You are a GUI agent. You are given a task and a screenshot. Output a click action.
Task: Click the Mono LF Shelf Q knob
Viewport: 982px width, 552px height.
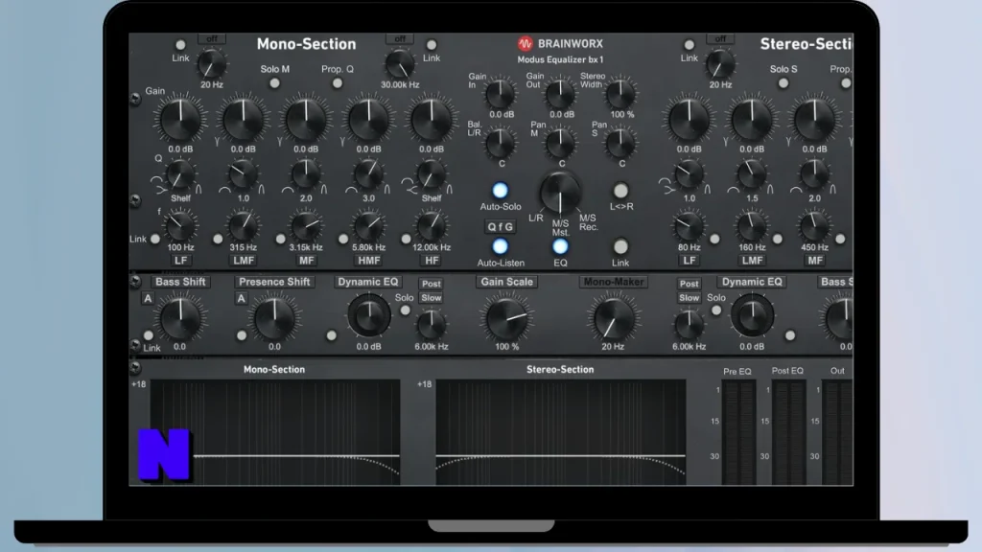coord(180,175)
